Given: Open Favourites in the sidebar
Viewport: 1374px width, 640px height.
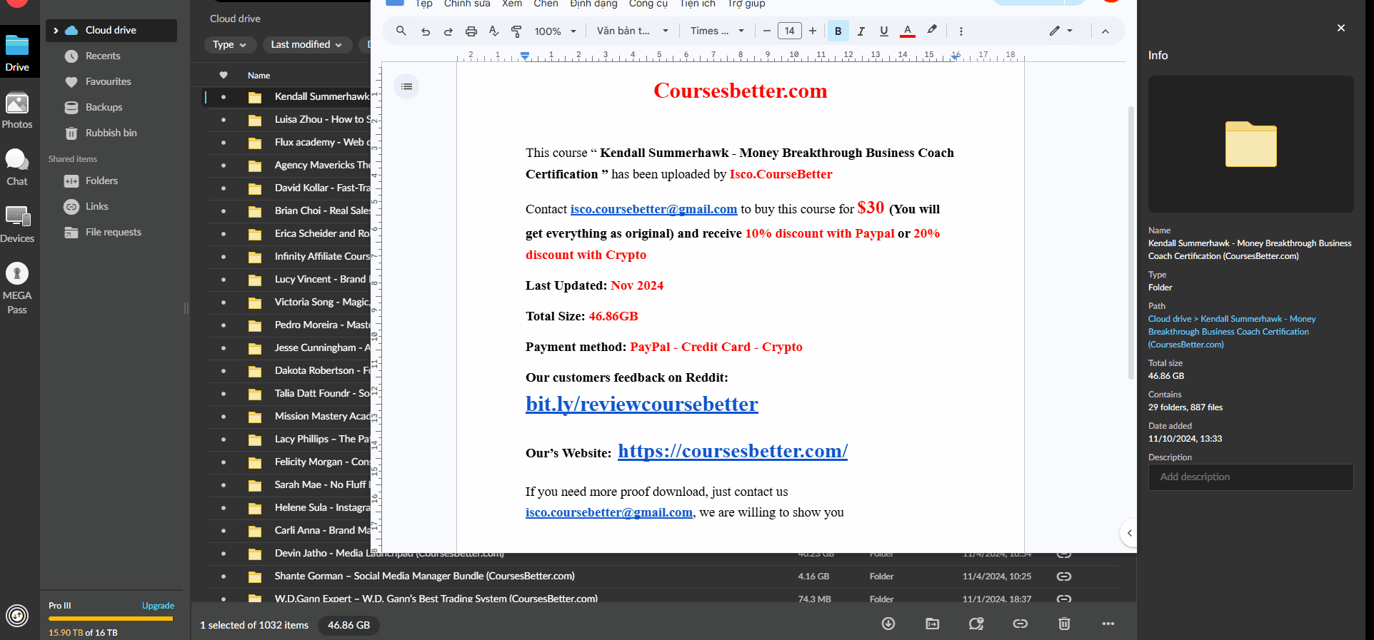Looking at the screenshot, I should coord(108,81).
